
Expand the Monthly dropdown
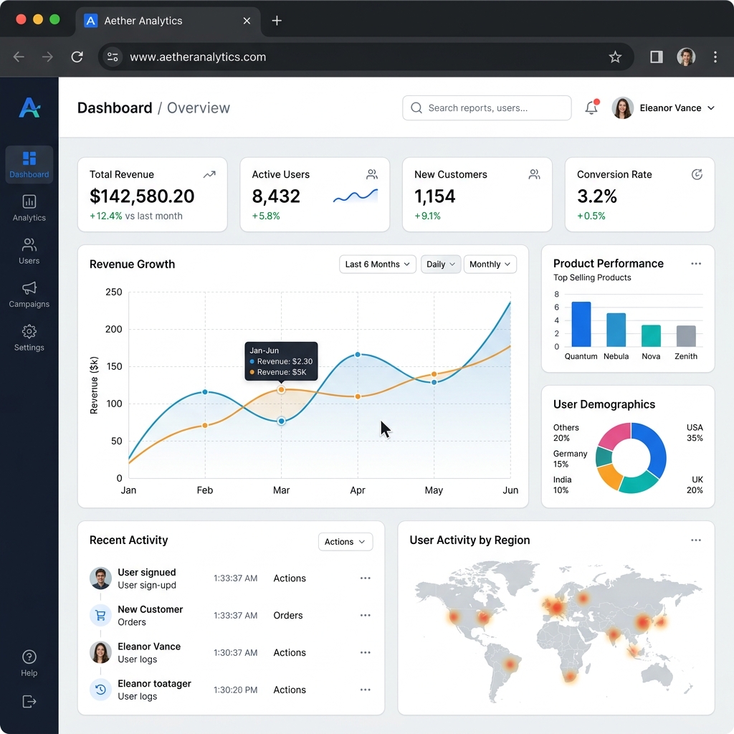(x=490, y=264)
